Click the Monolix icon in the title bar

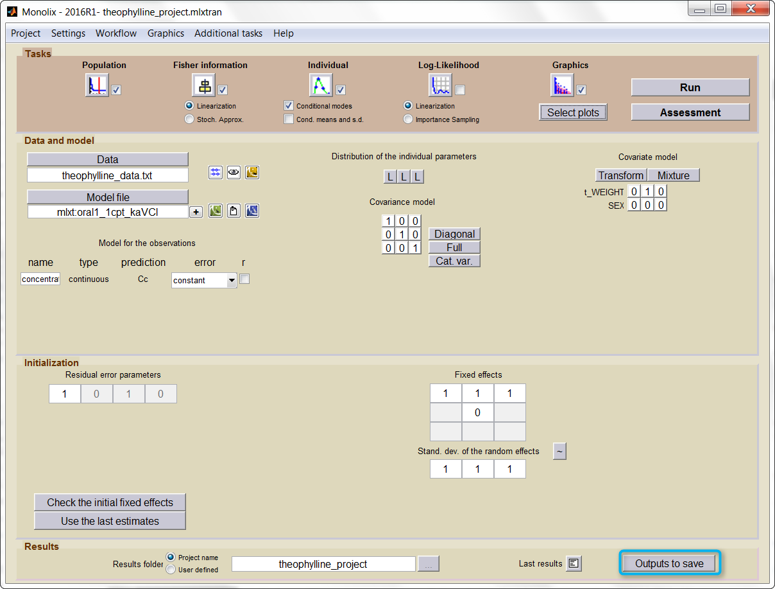click(x=12, y=12)
